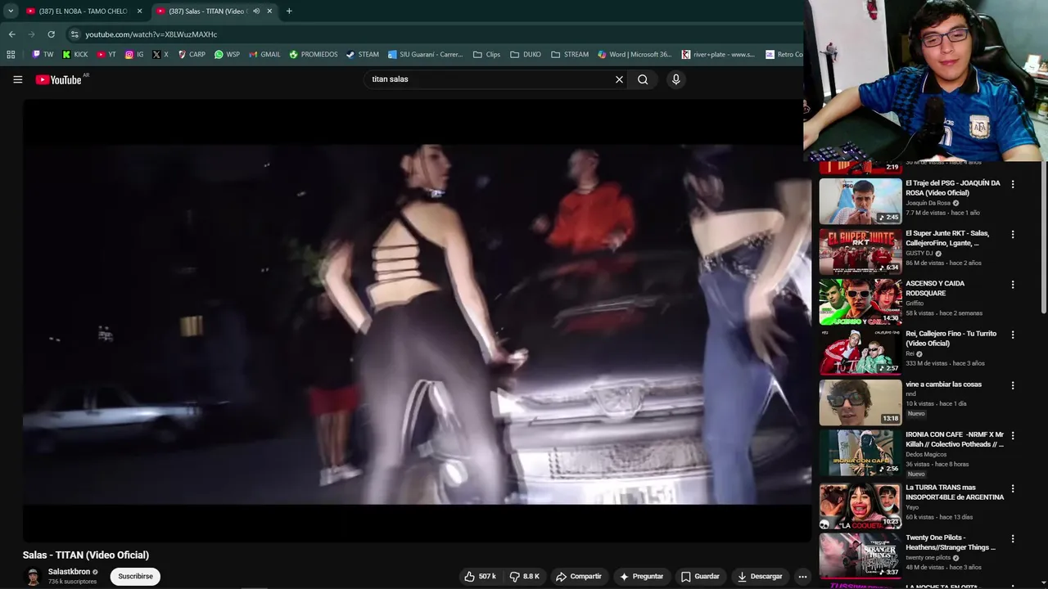Open Salastkbron channel avatar
The width and height of the screenshot is (1048, 589).
click(x=33, y=577)
